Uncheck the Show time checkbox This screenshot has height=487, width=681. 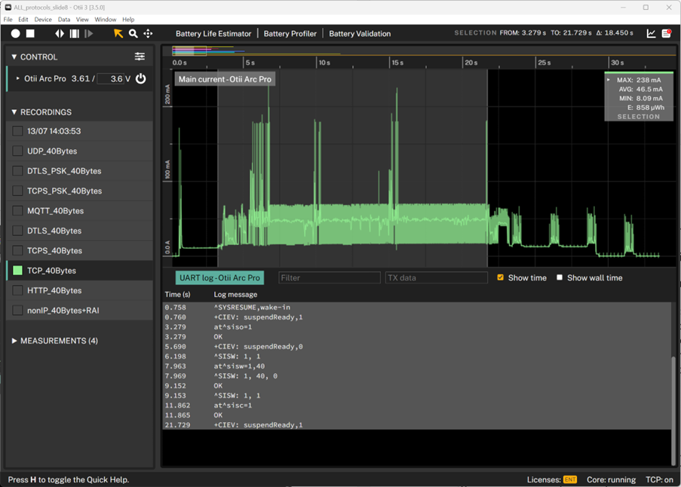(500, 277)
